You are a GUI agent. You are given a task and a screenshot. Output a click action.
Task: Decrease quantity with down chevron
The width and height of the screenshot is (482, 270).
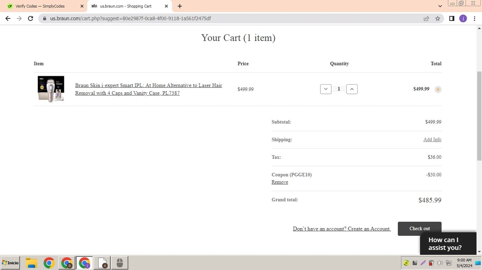[326, 89]
